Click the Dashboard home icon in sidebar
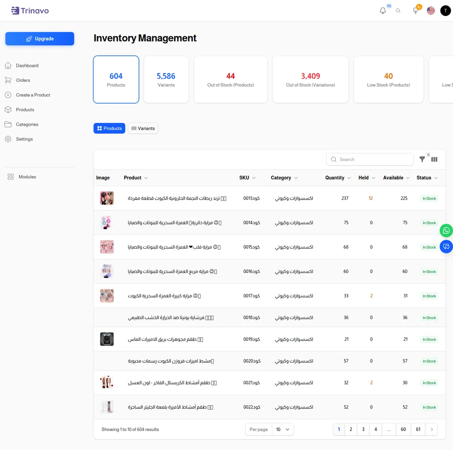The height and width of the screenshot is (450, 453). (x=8, y=65)
